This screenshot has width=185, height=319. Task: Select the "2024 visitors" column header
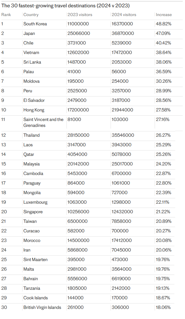click(124, 15)
